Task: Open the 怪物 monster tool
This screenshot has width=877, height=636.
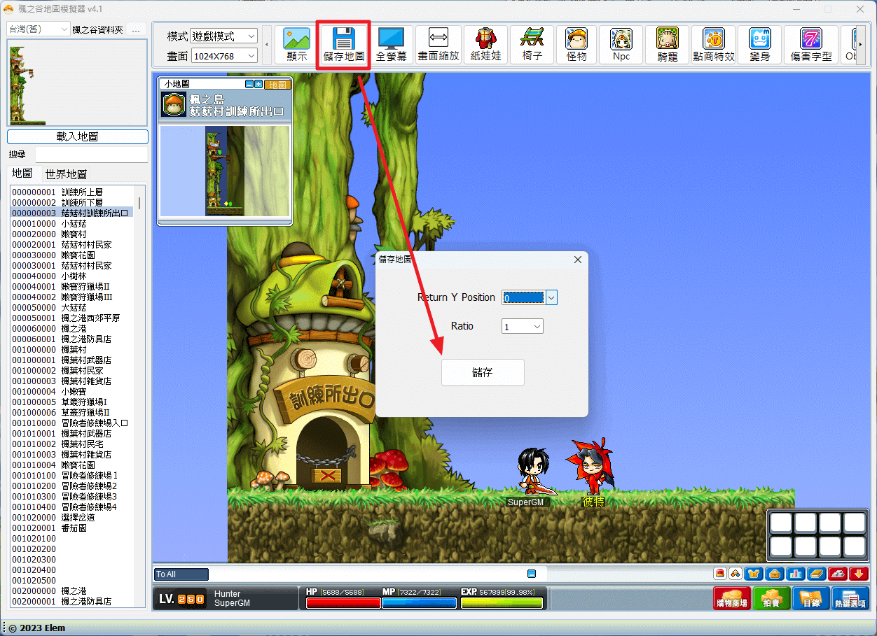Action: point(576,45)
